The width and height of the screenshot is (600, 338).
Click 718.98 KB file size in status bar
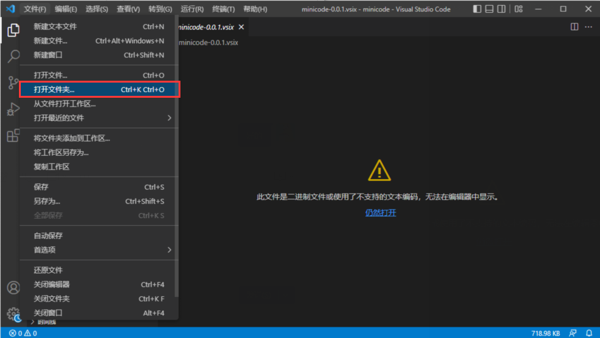pyautogui.click(x=546, y=334)
